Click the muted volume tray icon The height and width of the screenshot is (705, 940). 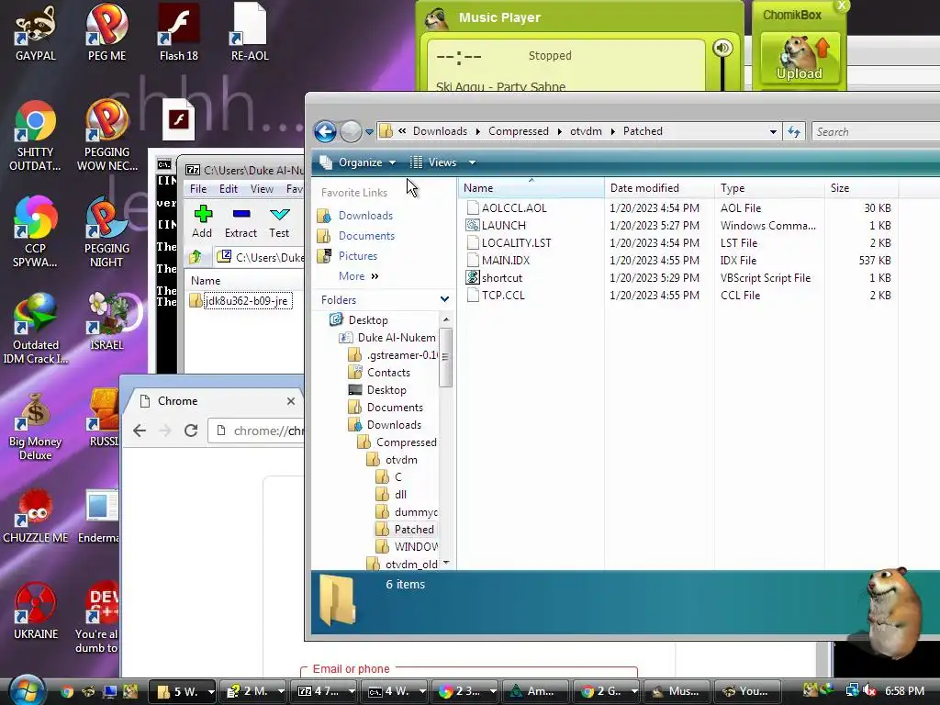(x=869, y=690)
